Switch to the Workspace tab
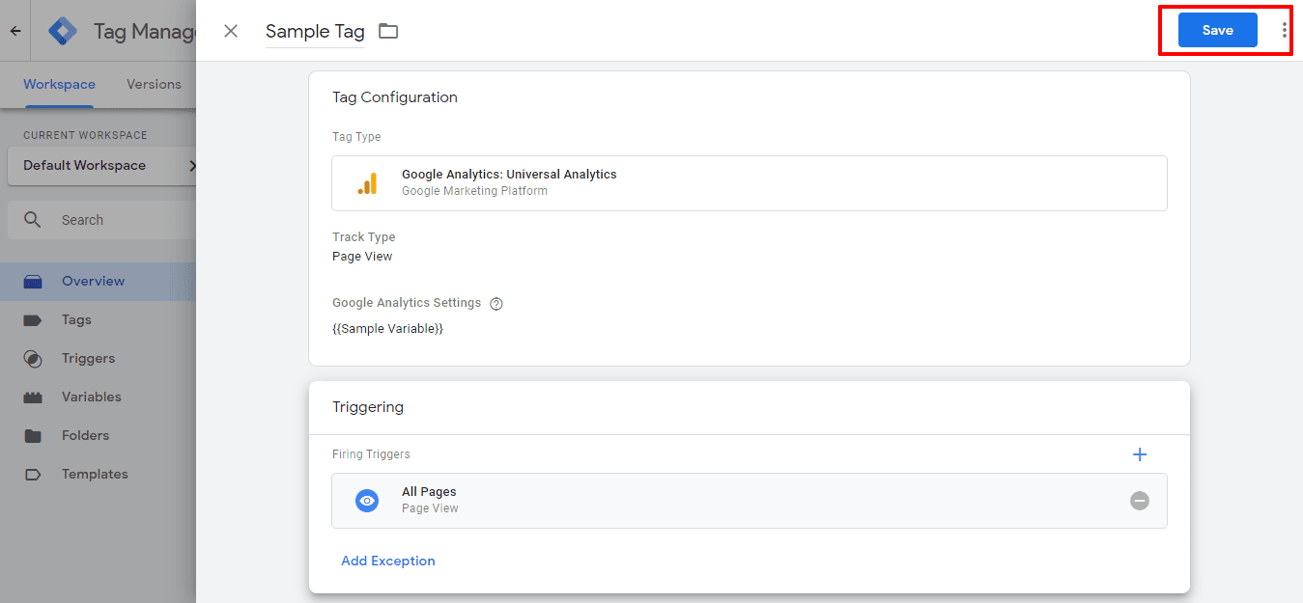 click(59, 84)
